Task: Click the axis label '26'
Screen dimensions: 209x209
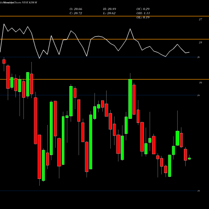Action: (x=199, y=57)
